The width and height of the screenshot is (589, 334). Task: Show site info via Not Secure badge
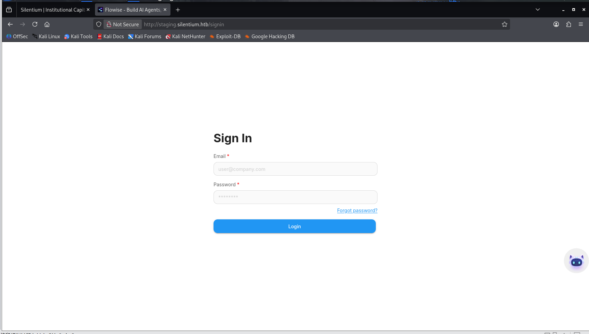(x=122, y=24)
